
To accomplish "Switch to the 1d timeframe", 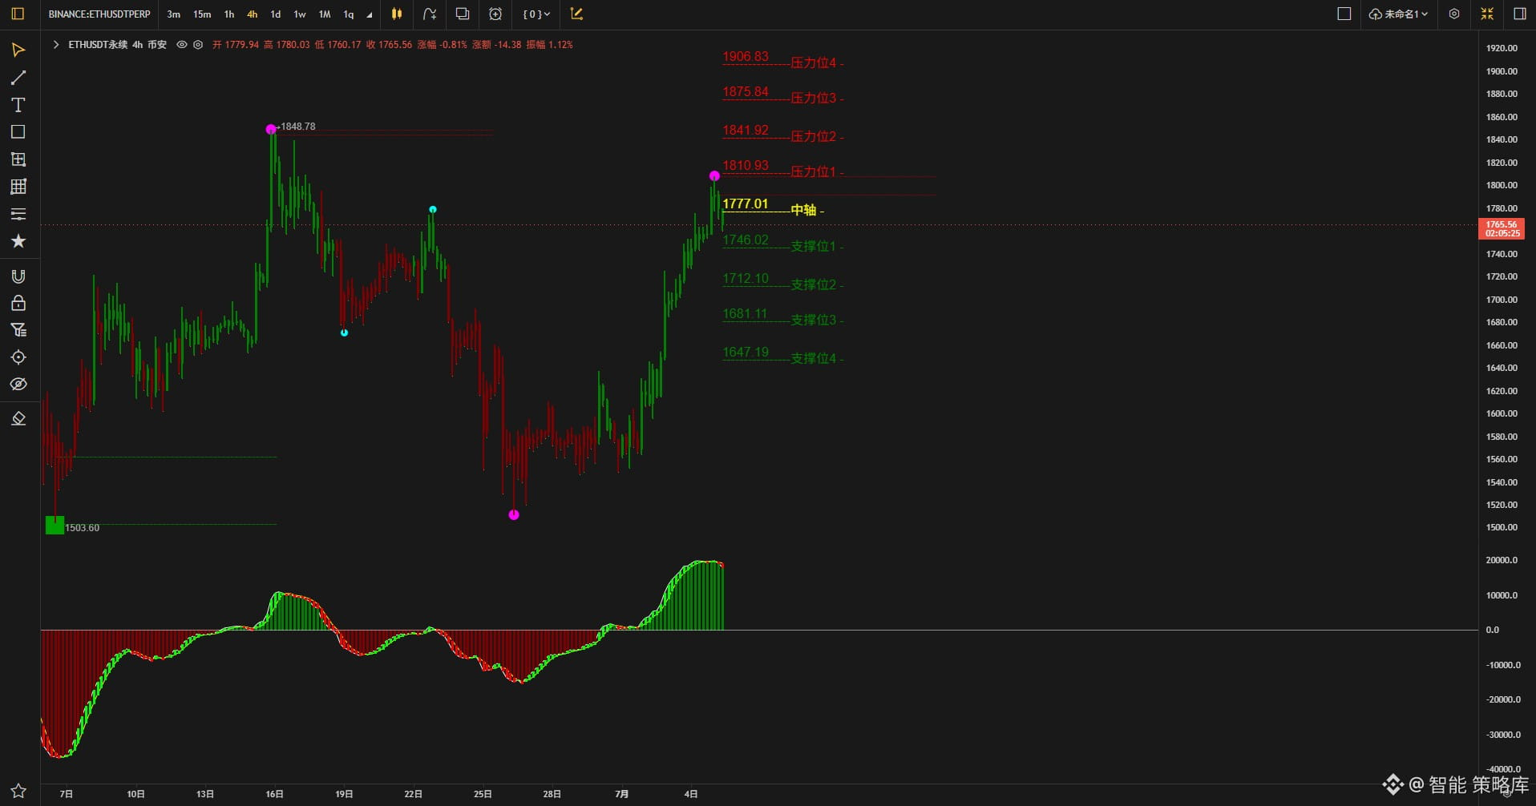I will pos(276,14).
